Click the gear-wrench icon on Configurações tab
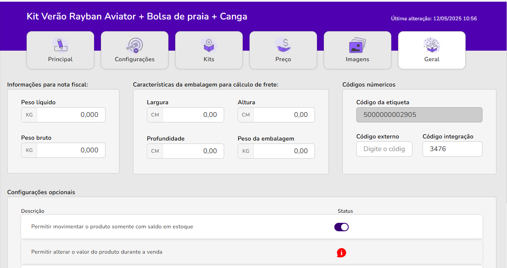The height and width of the screenshot is (268, 507). tap(135, 44)
